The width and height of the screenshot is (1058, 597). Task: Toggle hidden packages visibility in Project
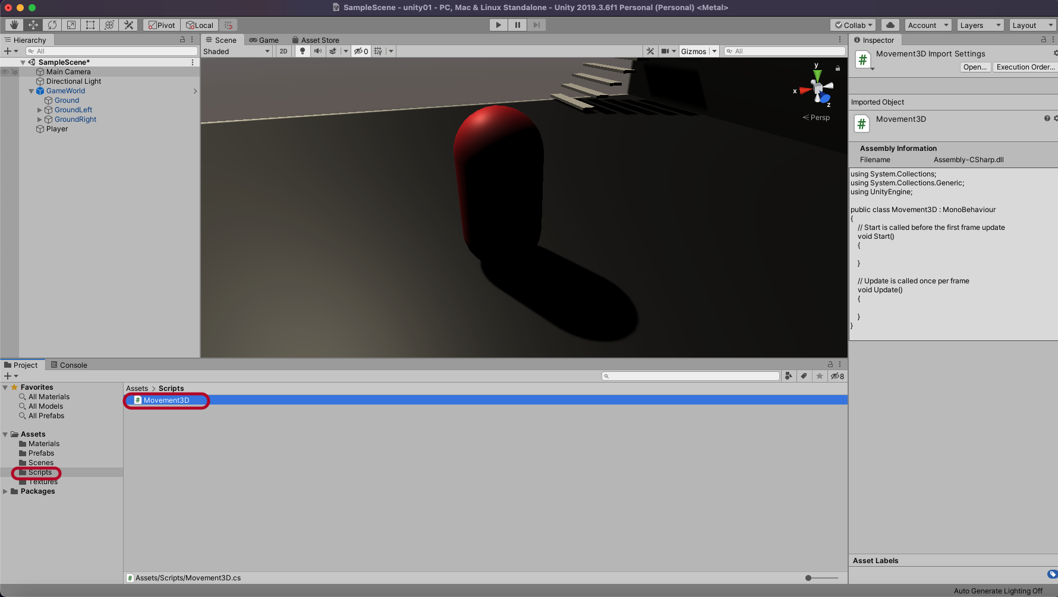(837, 376)
